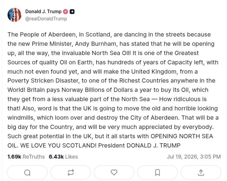Like the post with the heart icon

[x=114, y=172]
